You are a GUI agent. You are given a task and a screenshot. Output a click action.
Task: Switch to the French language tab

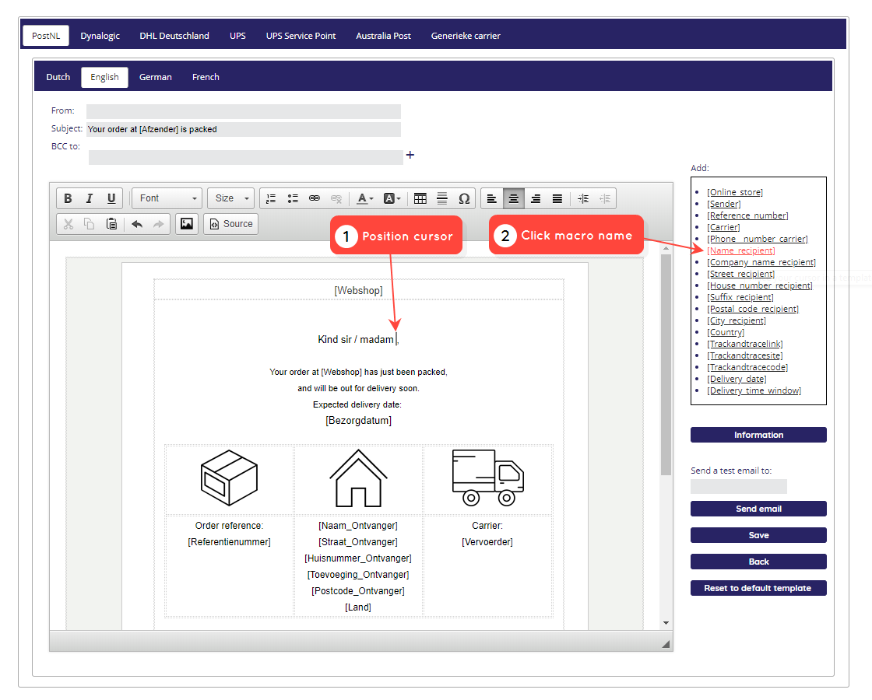click(x=206, y=77)
